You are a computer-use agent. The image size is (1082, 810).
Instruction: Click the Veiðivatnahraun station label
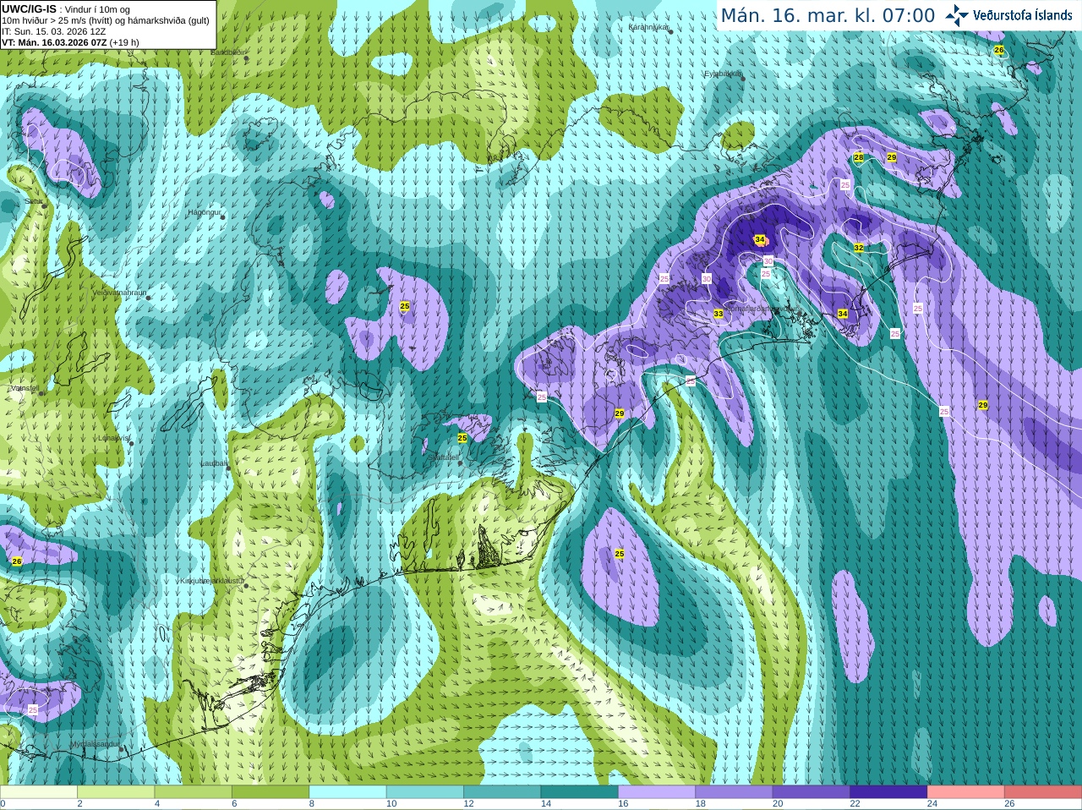coord(119,292)
